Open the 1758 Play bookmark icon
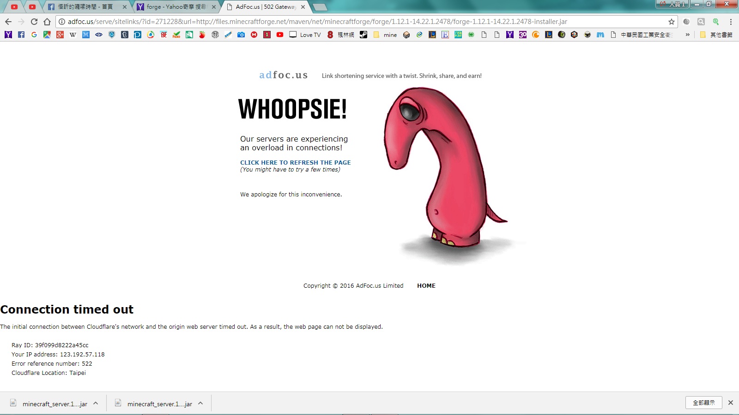Screen dimensions: 739x415 pos(458,35)
